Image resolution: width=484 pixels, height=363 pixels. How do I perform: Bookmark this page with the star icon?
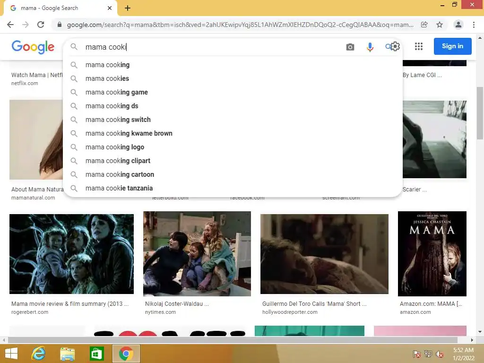pos(440,25)
